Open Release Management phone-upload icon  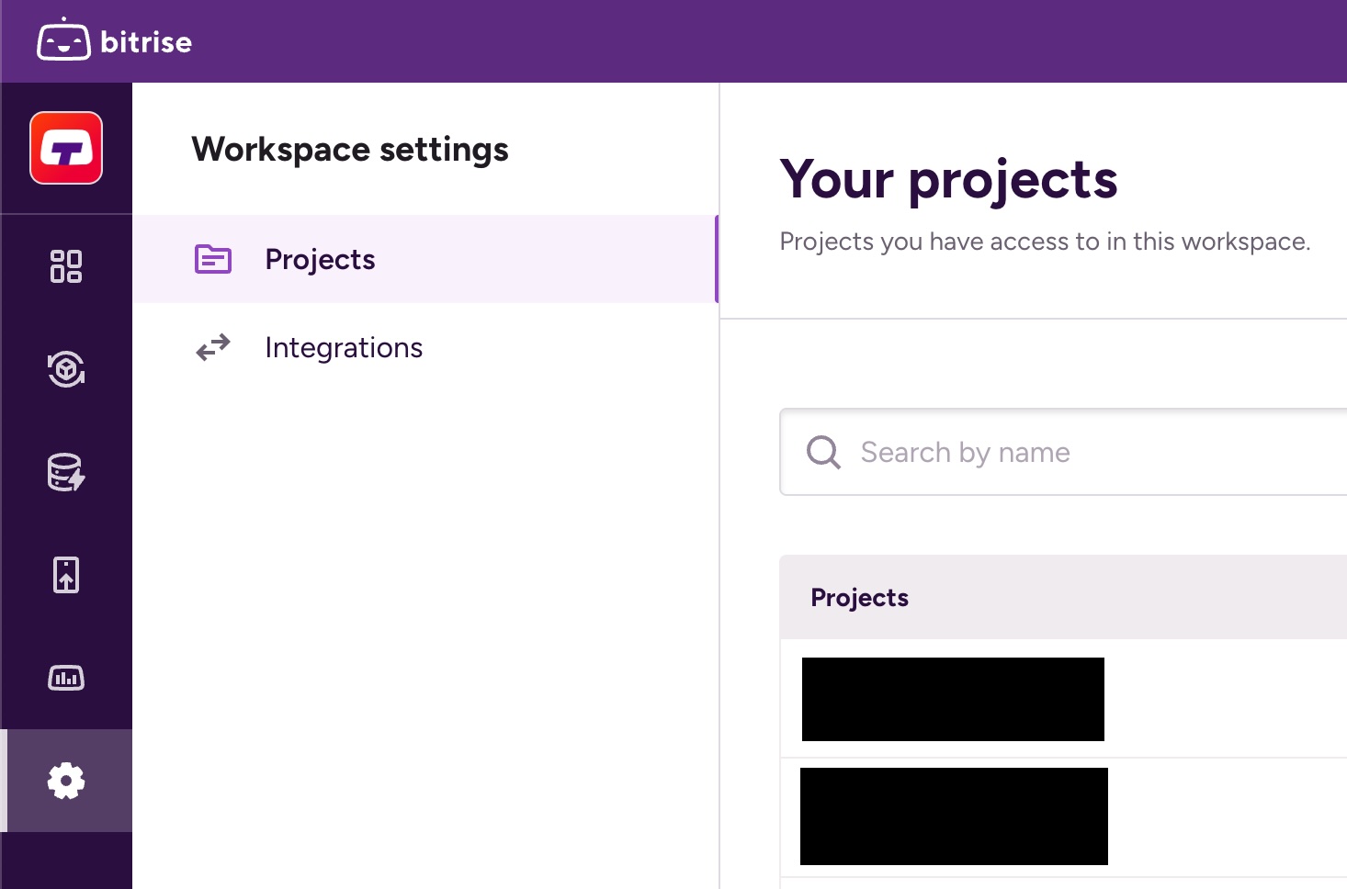[x=66, y=575]
